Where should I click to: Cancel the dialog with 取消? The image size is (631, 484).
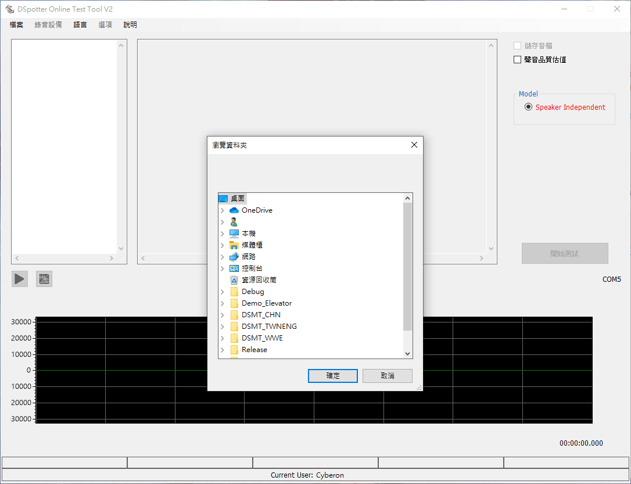point(387,376)
